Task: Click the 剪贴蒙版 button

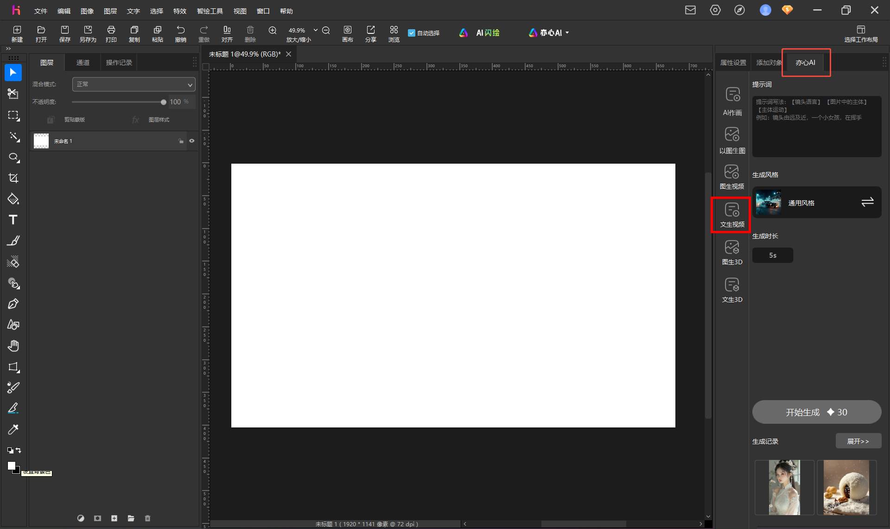Action: pos(66,120)
